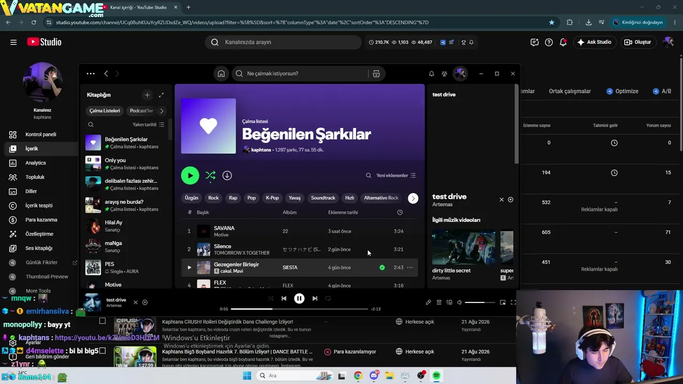Go to previous Spotify track
683x384 pixels.
click(284, 299)
